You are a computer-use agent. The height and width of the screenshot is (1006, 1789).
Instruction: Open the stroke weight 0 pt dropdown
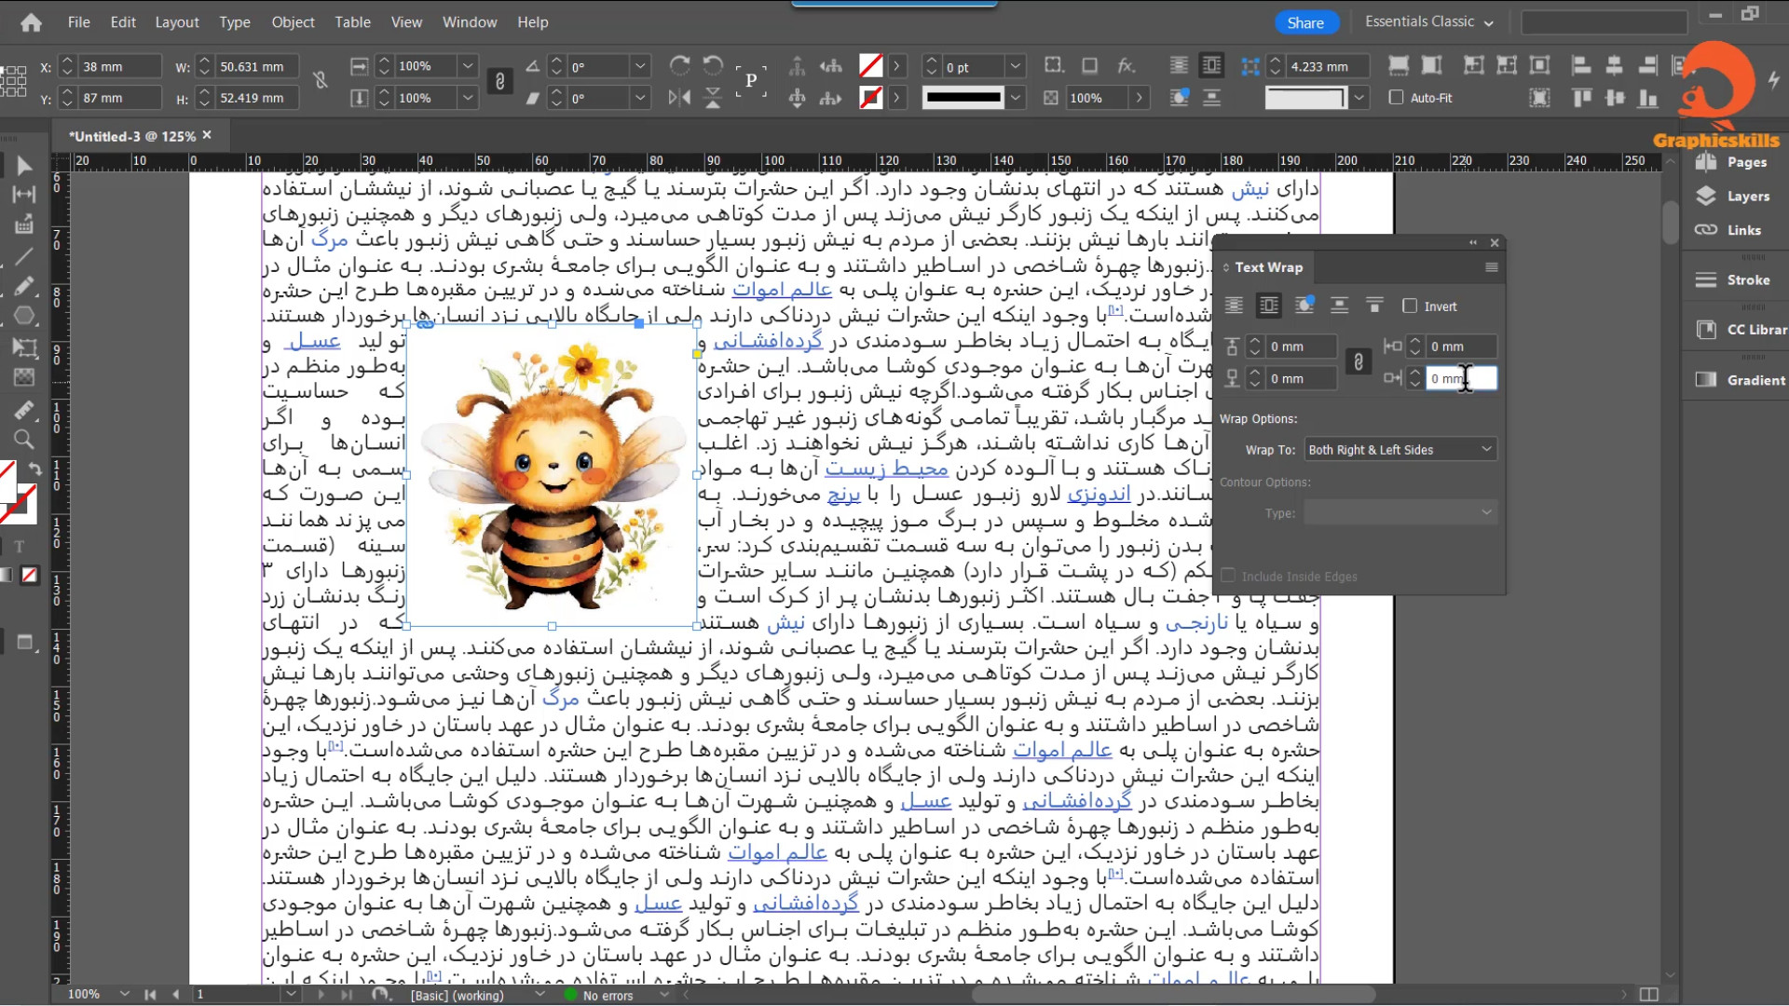pyautogui.click(x=1016, y=66)
